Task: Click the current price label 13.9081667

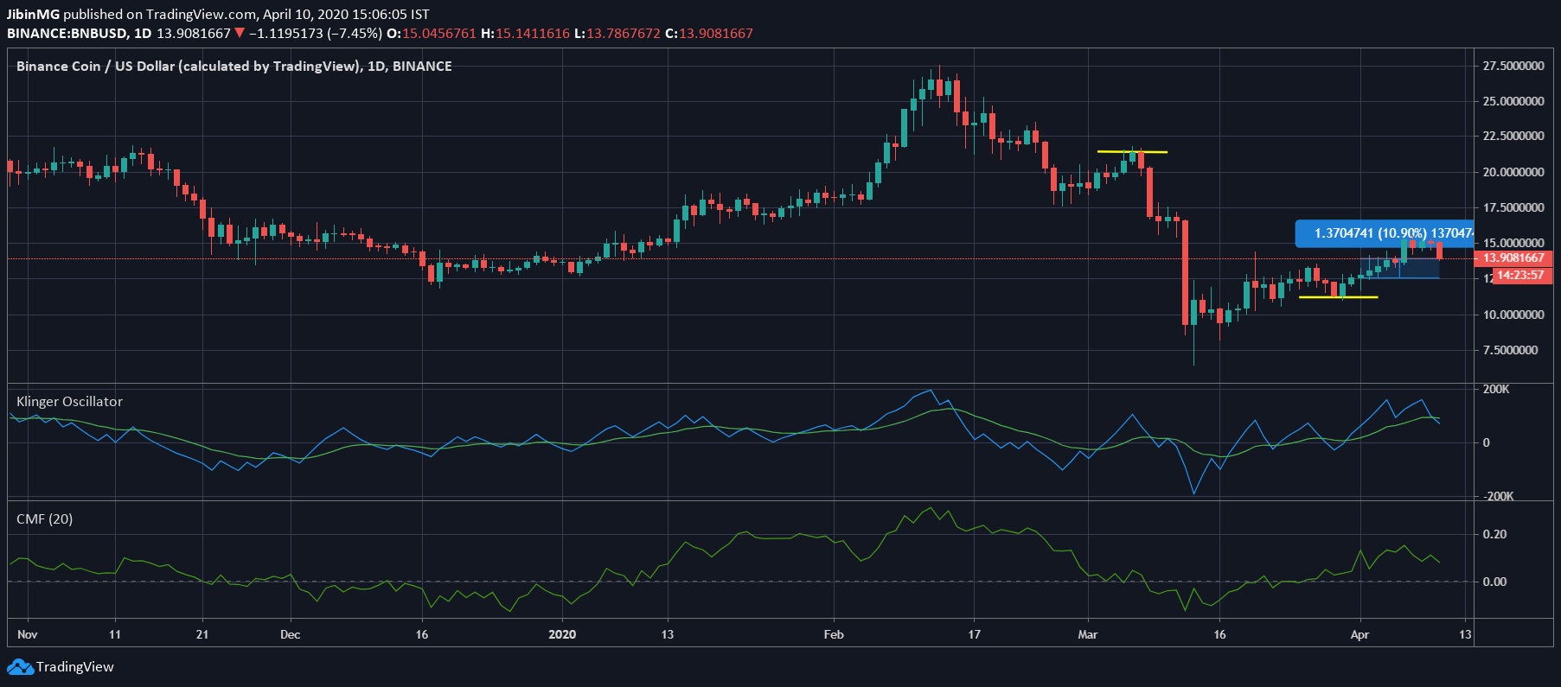Action: point(1513,258)
